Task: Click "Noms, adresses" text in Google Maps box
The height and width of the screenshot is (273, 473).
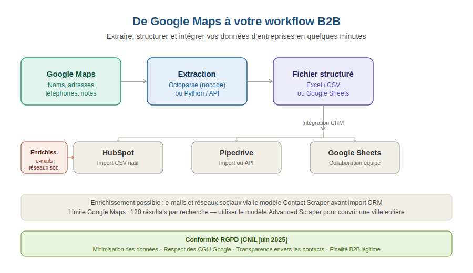Action: click(x=71, y=85)
